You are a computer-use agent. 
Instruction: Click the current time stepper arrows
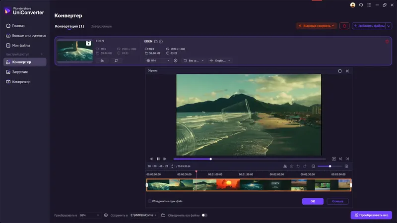[x=172, y=166]
